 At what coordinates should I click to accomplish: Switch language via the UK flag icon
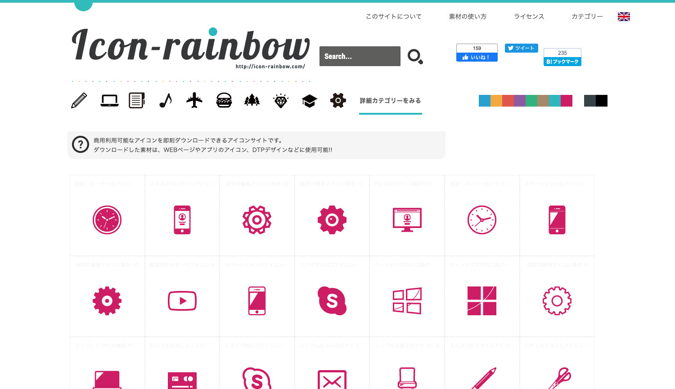click(x=624, y=17)
